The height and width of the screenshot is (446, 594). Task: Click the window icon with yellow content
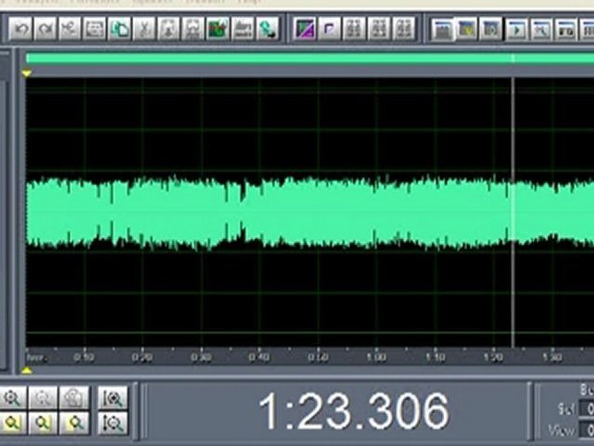[x=467, y=29]
